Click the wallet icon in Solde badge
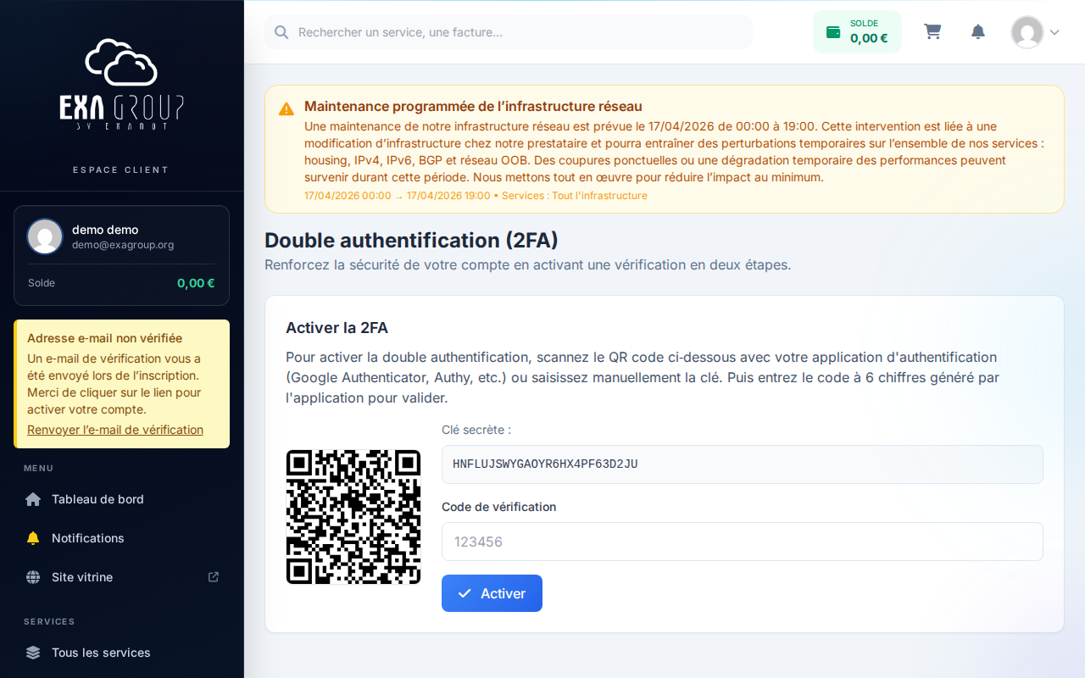Viewport: 1085px width, 678px height. (x=833, y=32)
